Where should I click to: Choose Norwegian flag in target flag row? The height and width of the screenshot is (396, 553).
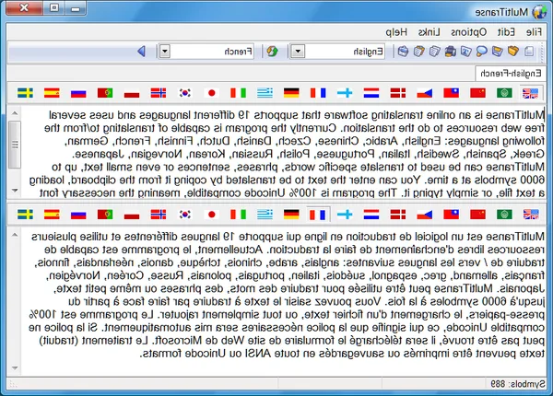click(x=159, y=215)
